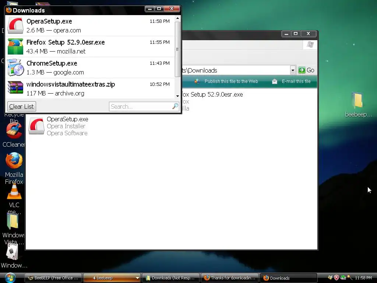
Task: Switch to BeeBEEP taskbar button
Action: click(53, 278)
